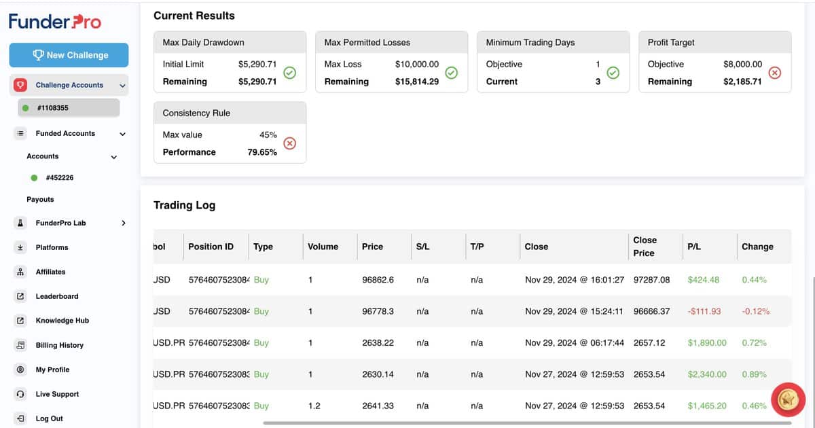Open the gold coin chat widget
Screen dimensions: 815x428
(789, 399)
